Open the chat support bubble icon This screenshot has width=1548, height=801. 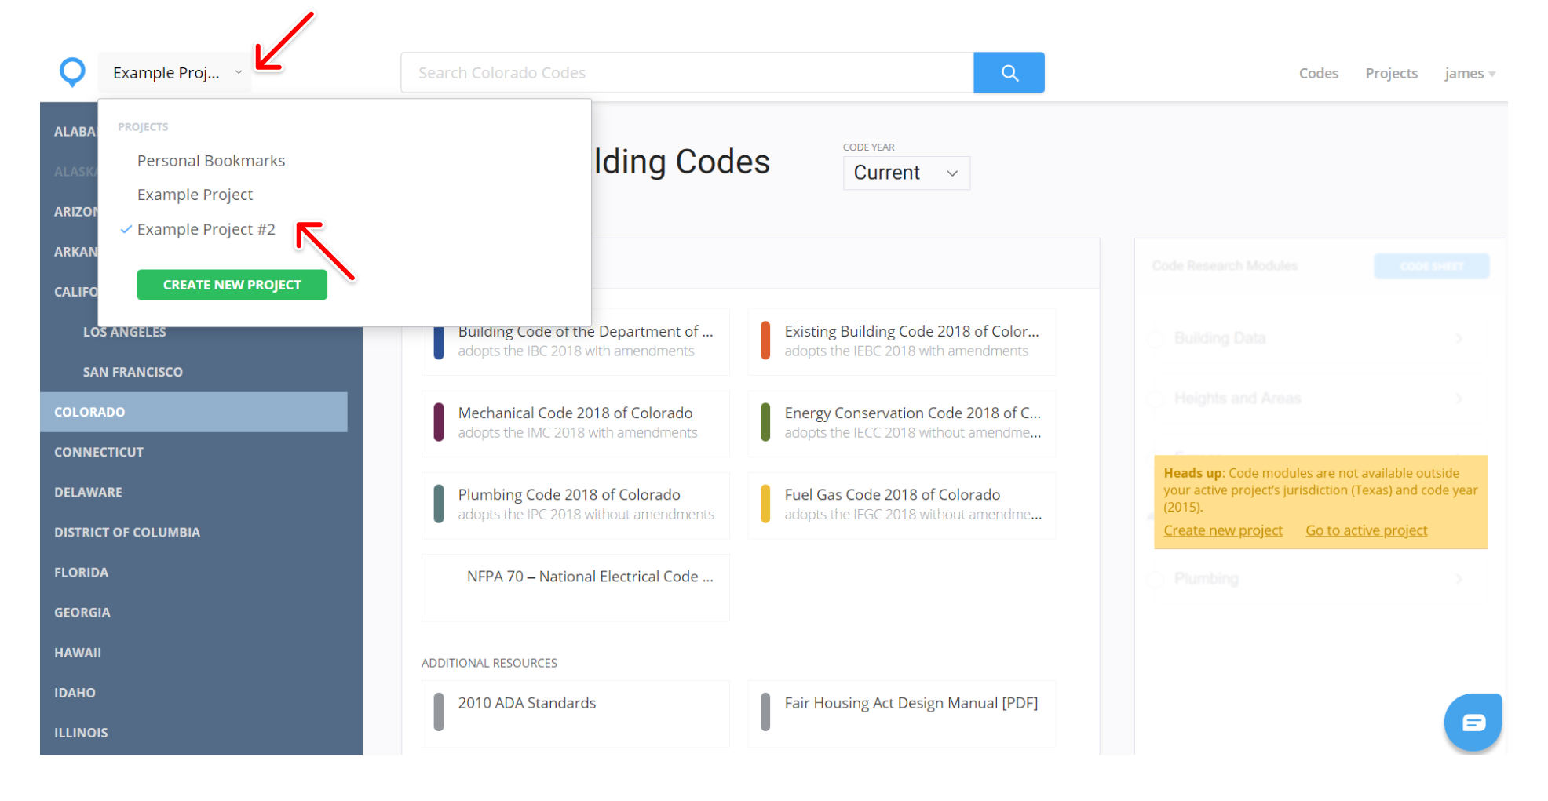(1473, 722)
